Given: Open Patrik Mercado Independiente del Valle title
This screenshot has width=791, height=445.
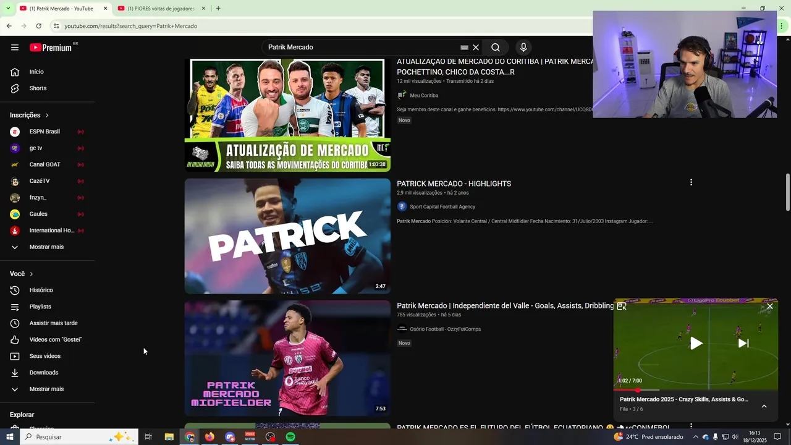Looking at the screenshot, I should (505, 306).
